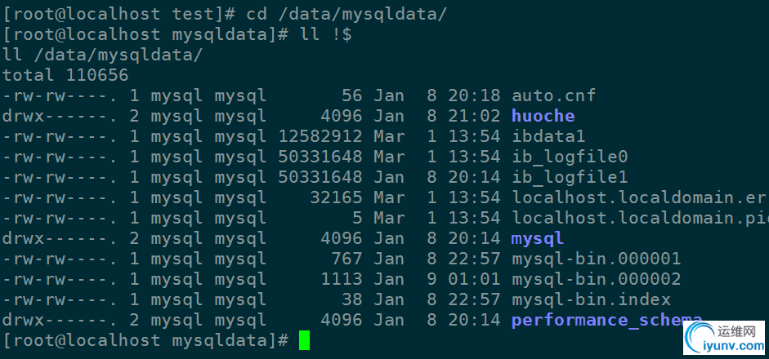
Task: Click the iyunv.com watermark logo
Action: pos(724,338)
